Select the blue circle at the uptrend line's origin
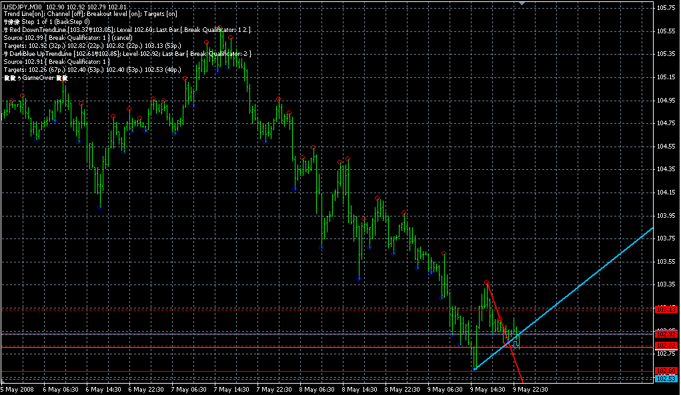The height and width of the screenshot is (395, 681). (475, 368)
